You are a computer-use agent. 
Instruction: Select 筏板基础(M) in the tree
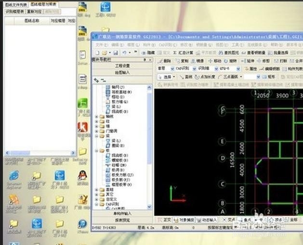[x=119, y=92]
